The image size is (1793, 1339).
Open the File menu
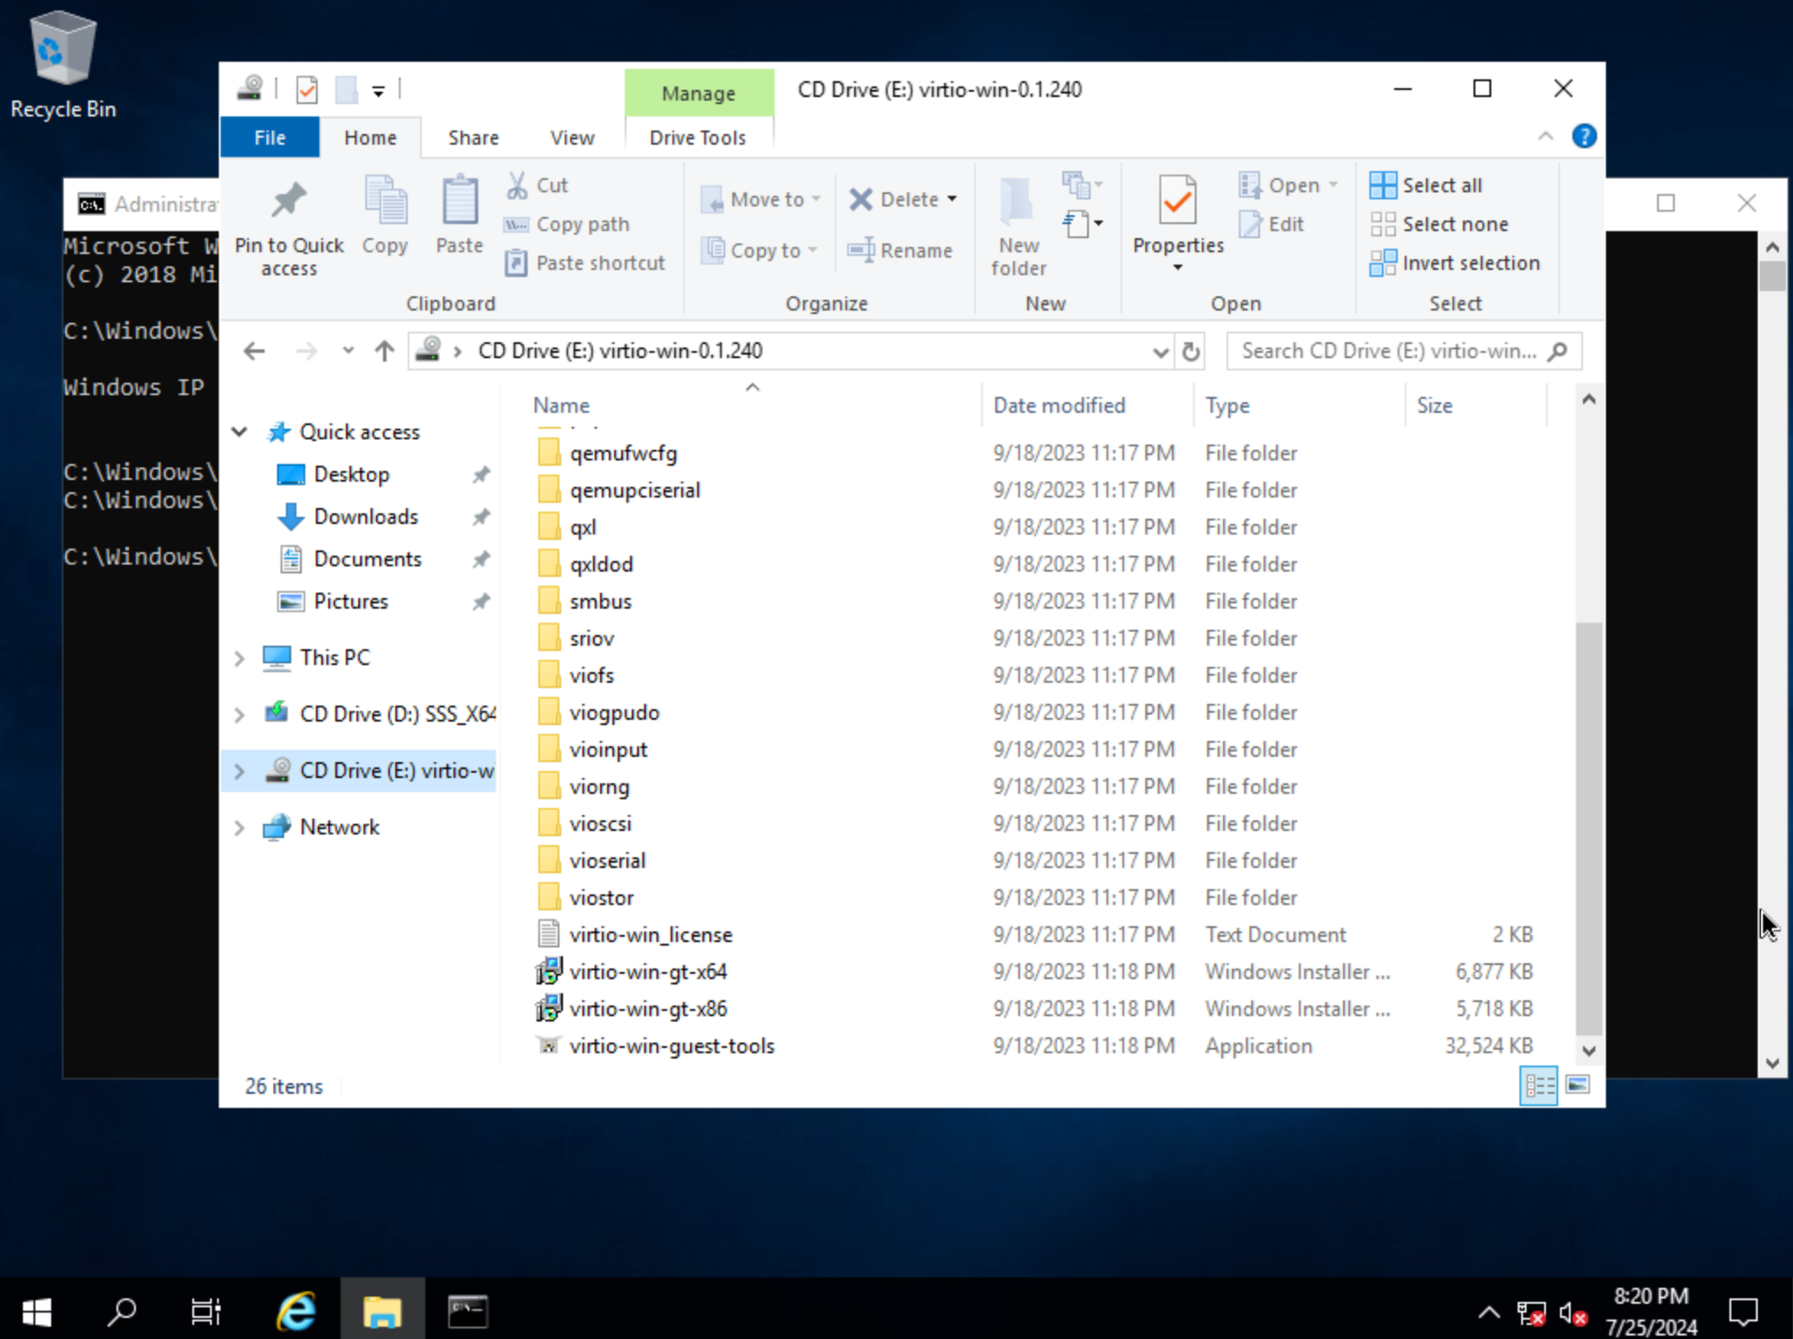[269, 137]
